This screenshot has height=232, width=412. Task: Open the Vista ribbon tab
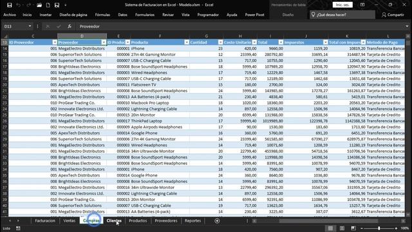185,15
